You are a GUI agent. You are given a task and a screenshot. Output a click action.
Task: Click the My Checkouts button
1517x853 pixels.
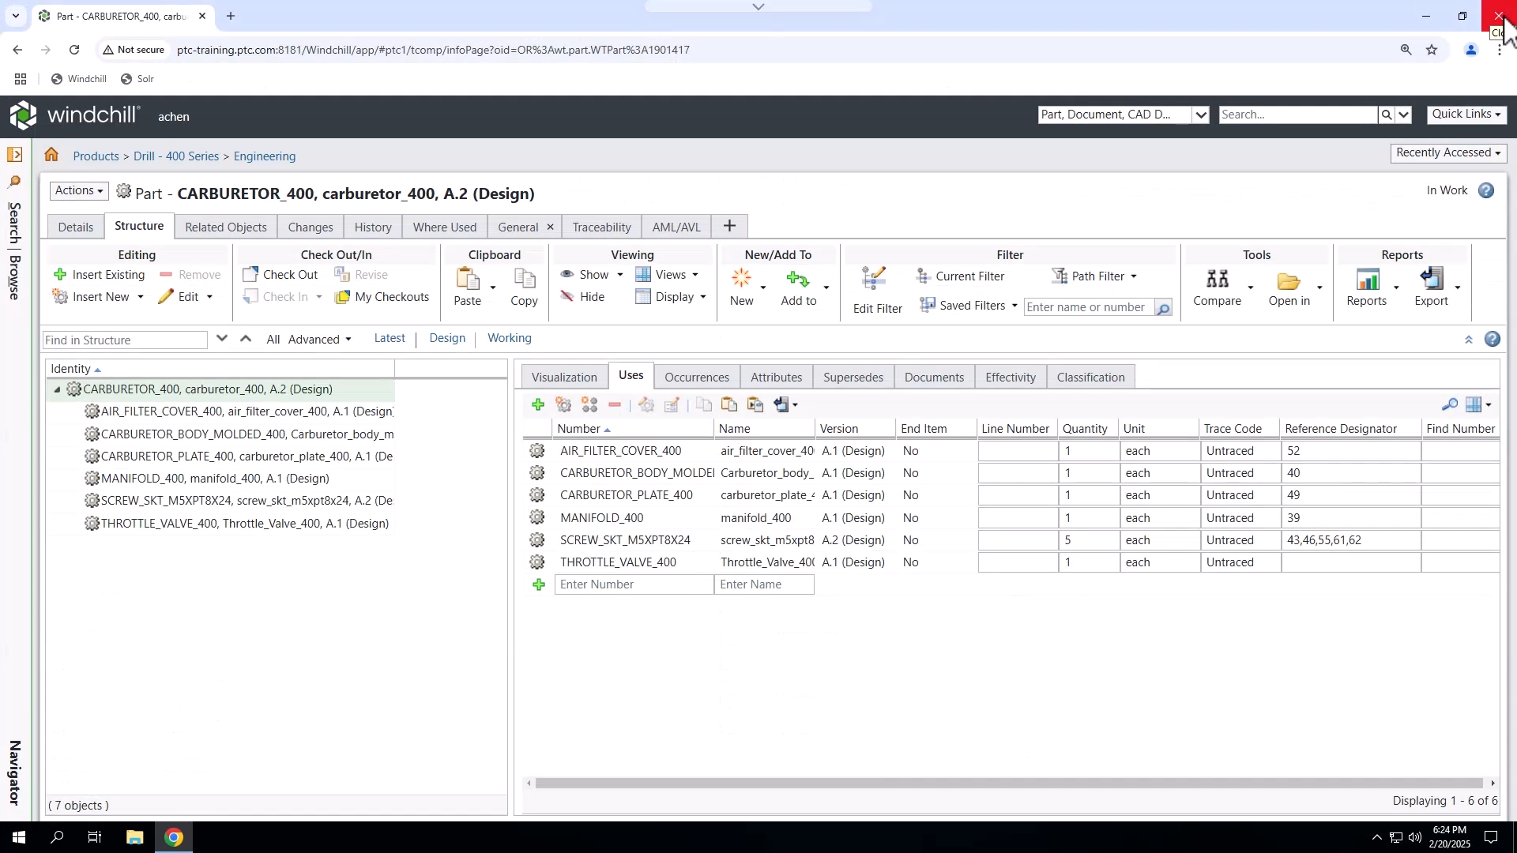[382, 297]
